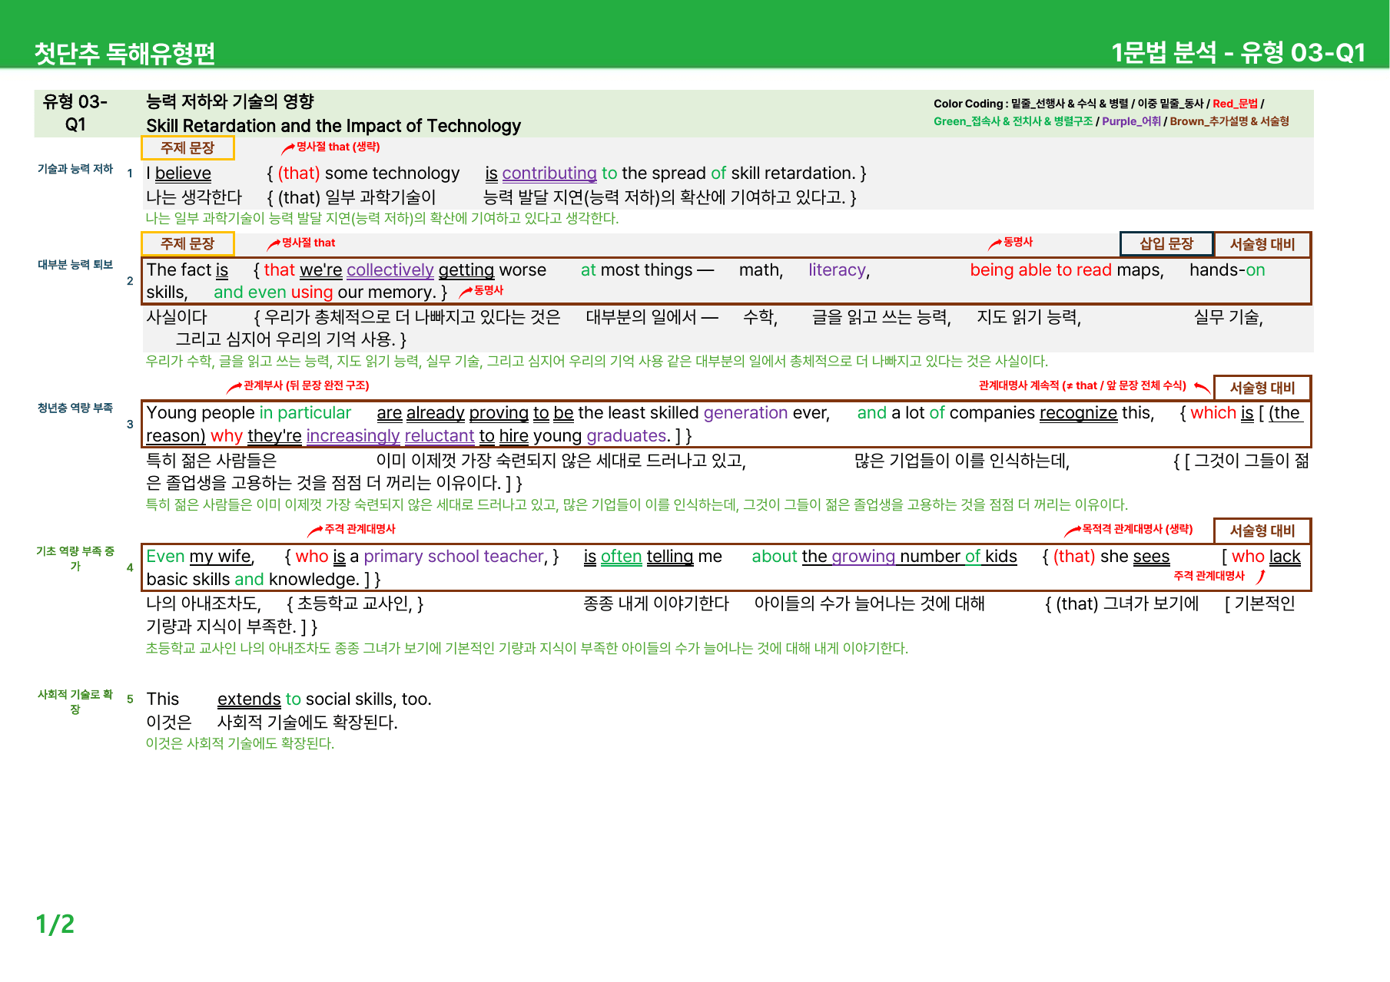Click the '첫단추 독해유형편' header title
This screenshot has width=1390, height=982.
point(124,53)
